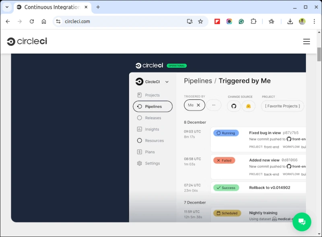Screen dimensions: 322x237
Task: Click the 09:03 UTC timestamp
Action: pos(192,132)
